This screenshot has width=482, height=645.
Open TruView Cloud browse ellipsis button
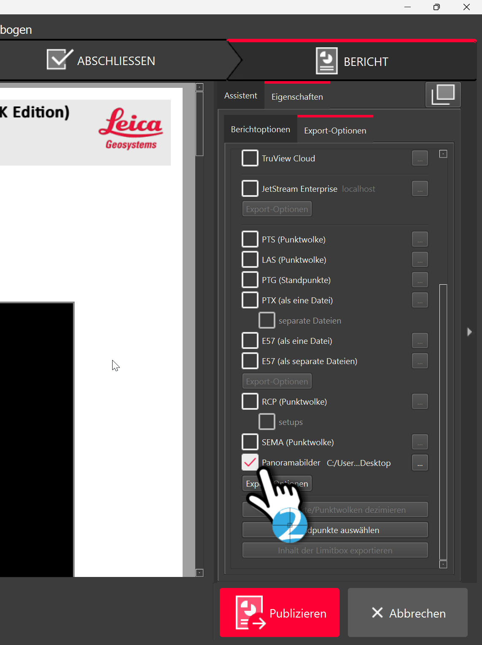pyautogui.click(x=420, y=158)
